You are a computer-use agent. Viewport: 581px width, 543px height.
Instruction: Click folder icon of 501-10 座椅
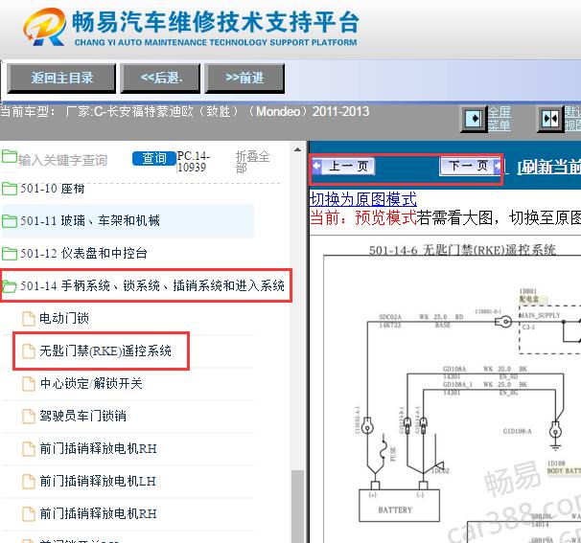point(10,189)
